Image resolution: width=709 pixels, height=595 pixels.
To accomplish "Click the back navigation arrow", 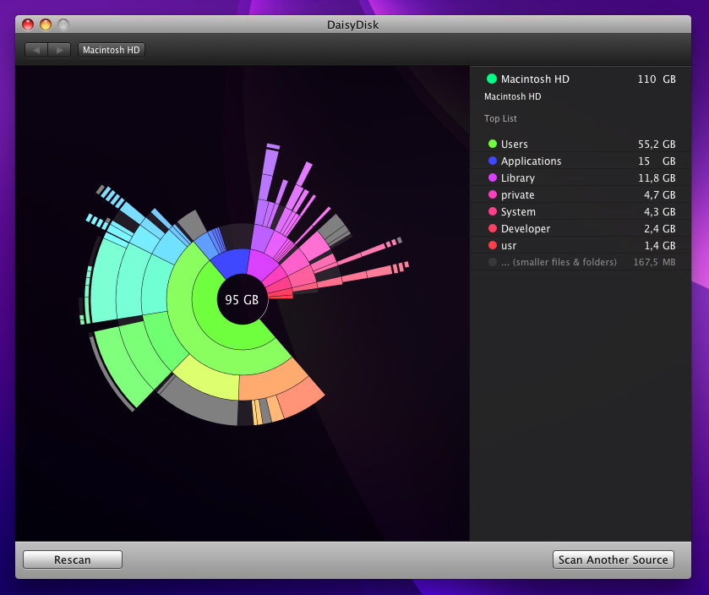I will click(36, 50).
